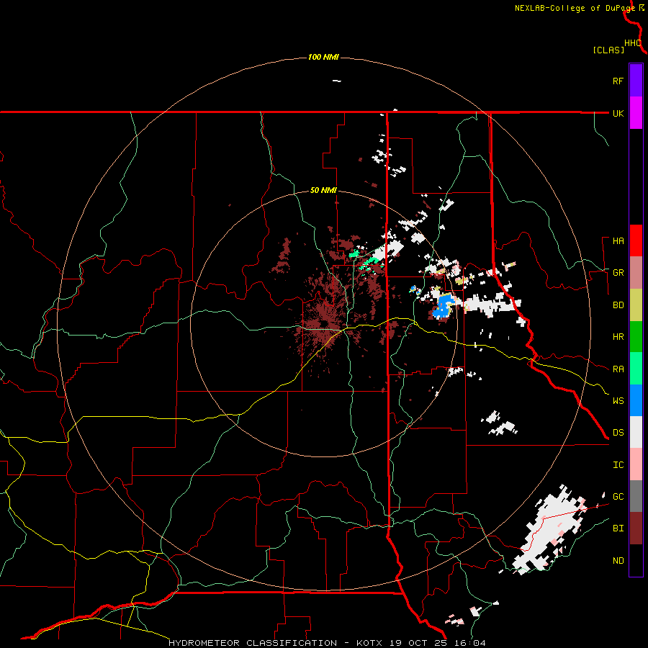
Task: Click the HR legend label
Action: (x=618, y=337)
